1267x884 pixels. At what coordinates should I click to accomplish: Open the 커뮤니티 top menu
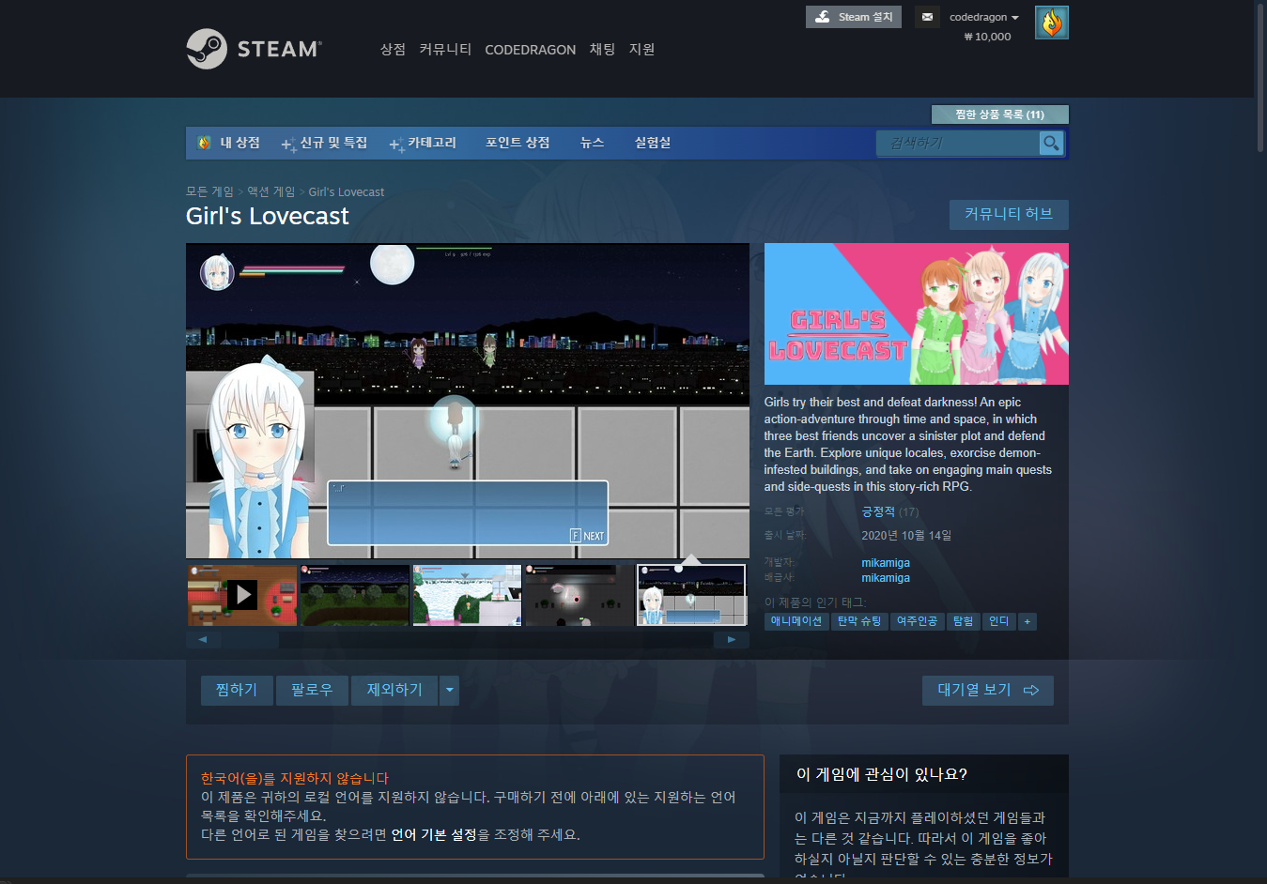[x=445, y=49]
